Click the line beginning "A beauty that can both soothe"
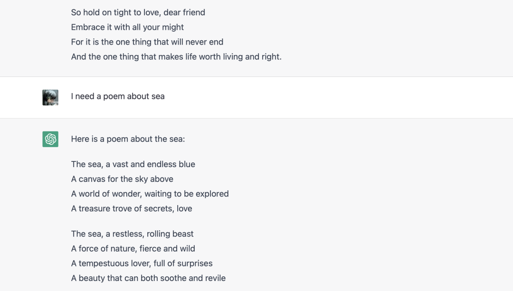Image resolution: width=513 pixels, height=291 pixels. [148, 278]
